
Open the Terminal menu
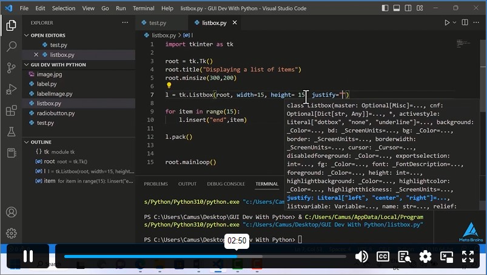coord(144,8)
